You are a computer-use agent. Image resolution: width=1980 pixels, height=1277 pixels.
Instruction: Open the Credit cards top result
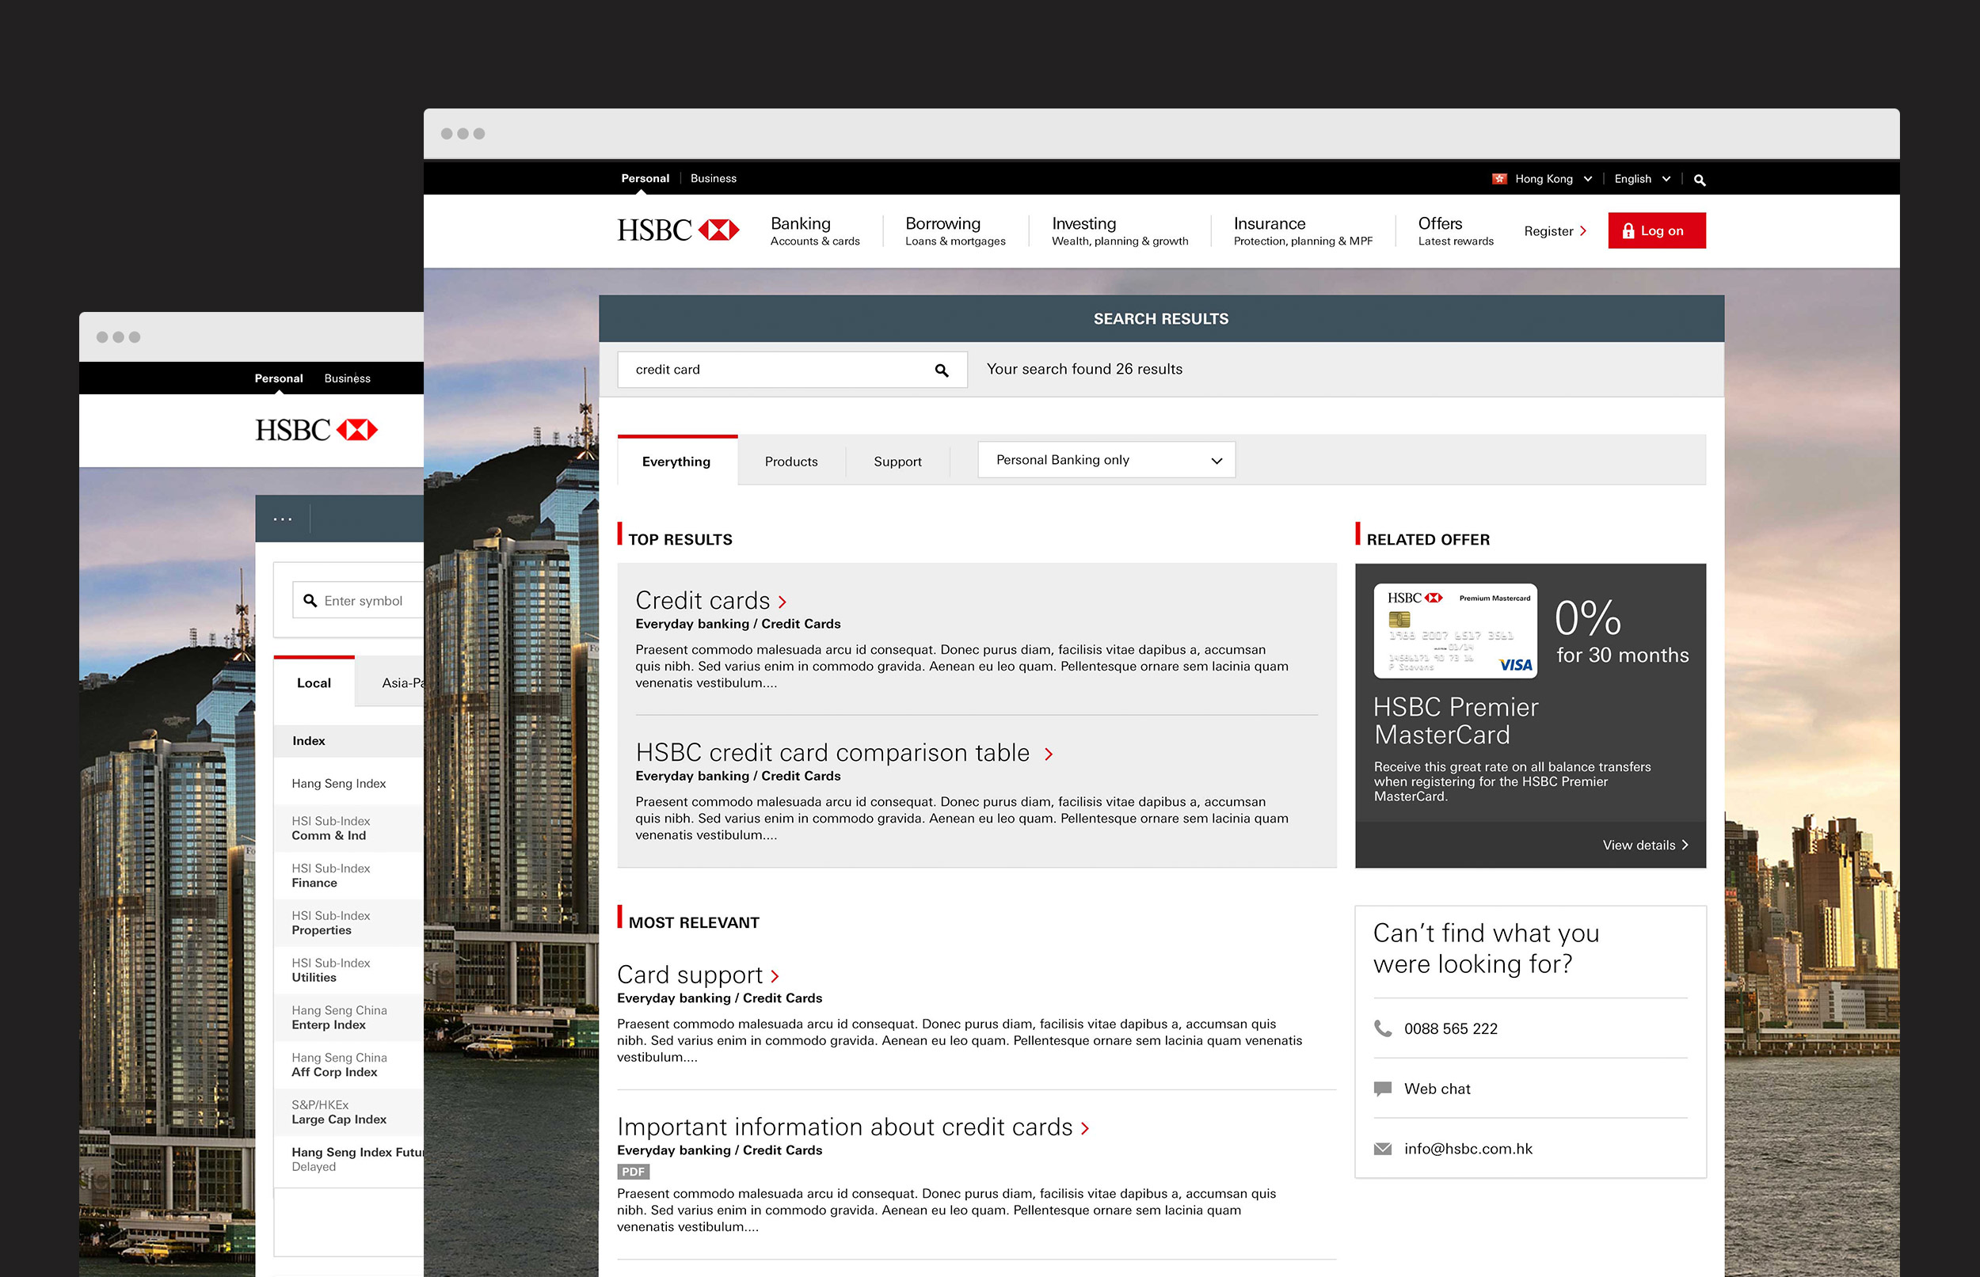pyautogui.click(x=703, y=600)
